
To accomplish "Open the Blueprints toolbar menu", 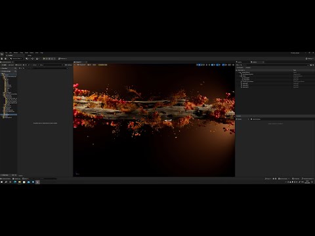I will pyautogui.click(x=33, y=58).
